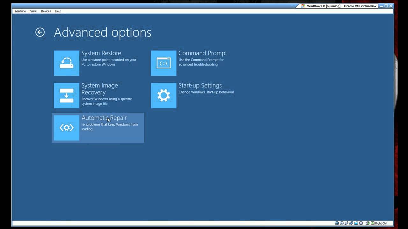This screenshot has width=408, height=229.
Task: Click 'Use a restore point recorded' description
Action: click(x=109, y=62)
